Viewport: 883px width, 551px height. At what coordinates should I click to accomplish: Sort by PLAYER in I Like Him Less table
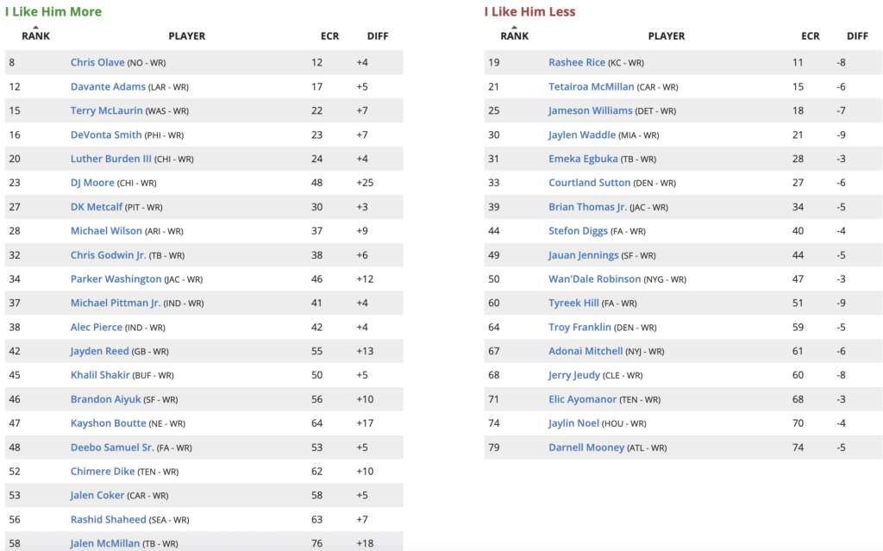(x=666, y=36)
